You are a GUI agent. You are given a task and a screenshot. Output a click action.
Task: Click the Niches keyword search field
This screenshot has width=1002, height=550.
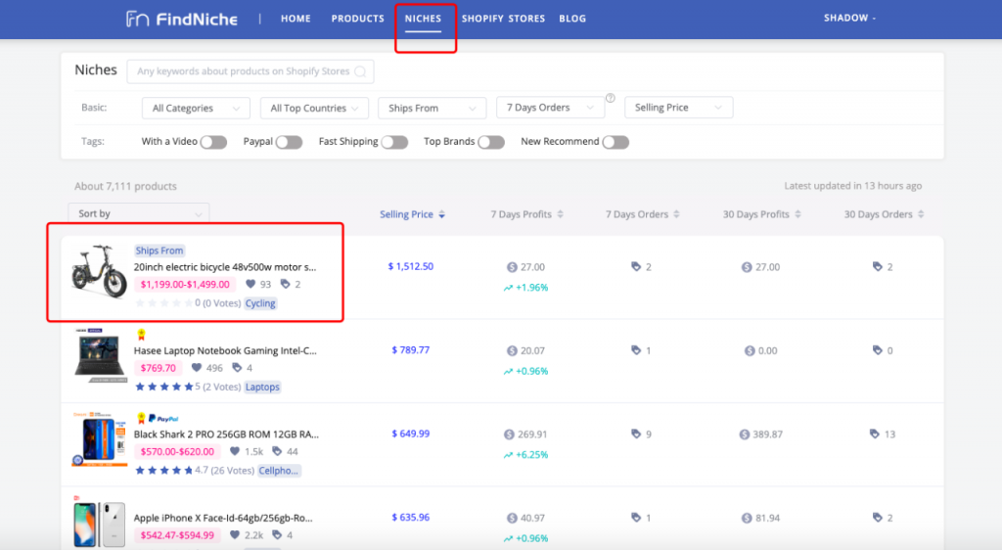pos(250,71)
